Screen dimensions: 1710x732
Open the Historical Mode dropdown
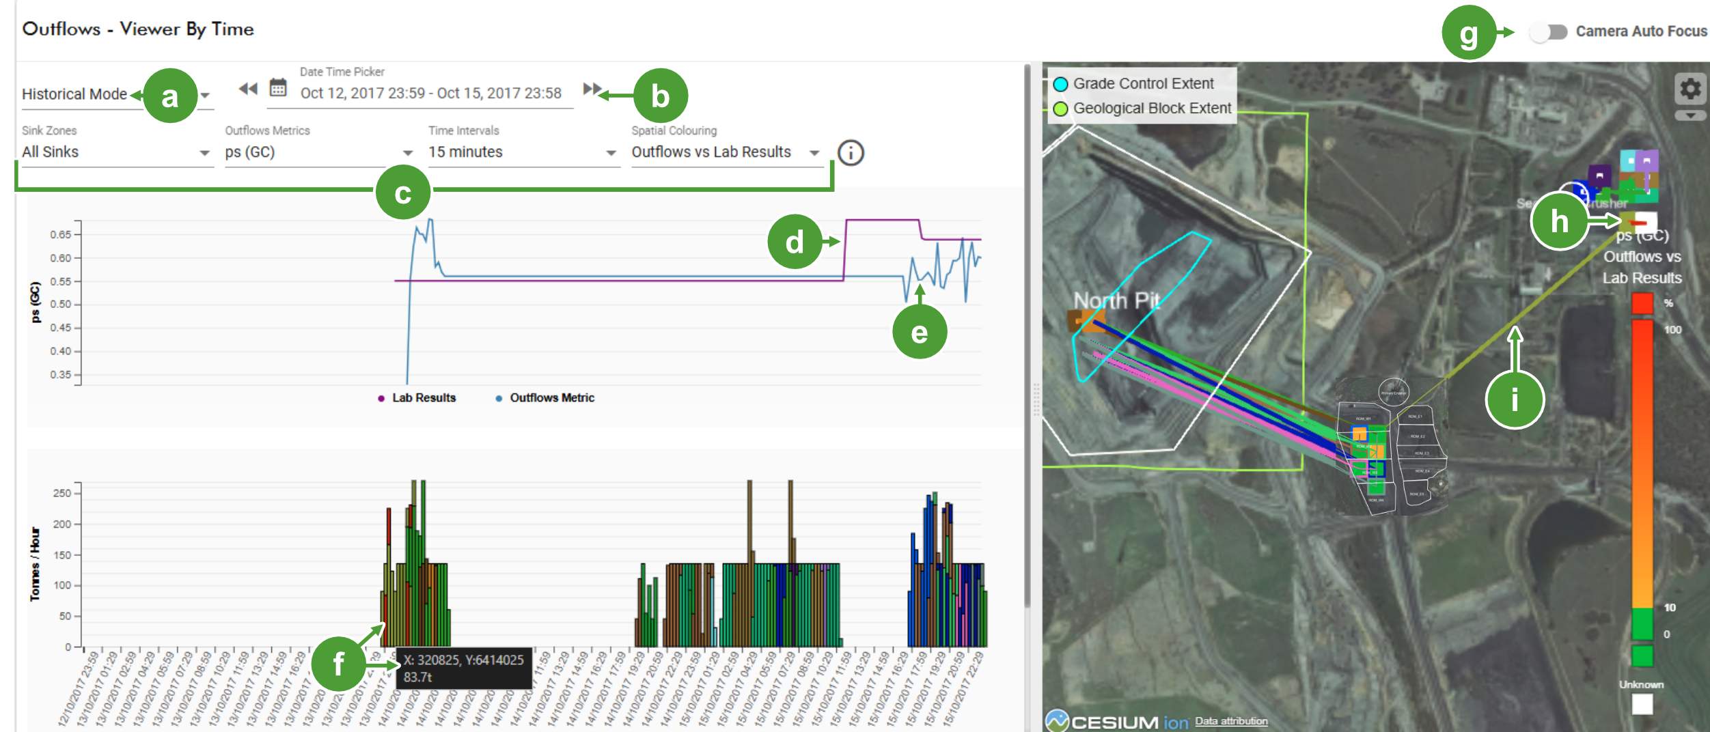(118, 94)
